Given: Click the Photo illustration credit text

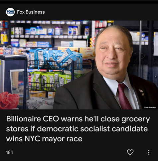Looking at the screenshot, I should [150, 107].
